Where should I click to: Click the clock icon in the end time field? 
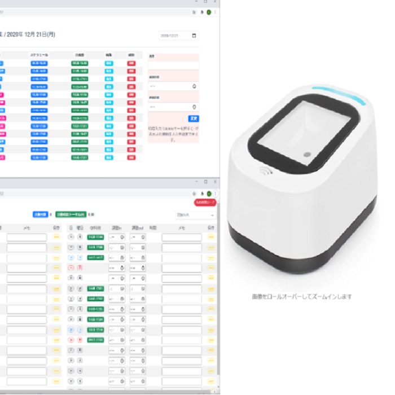point(194,107)
